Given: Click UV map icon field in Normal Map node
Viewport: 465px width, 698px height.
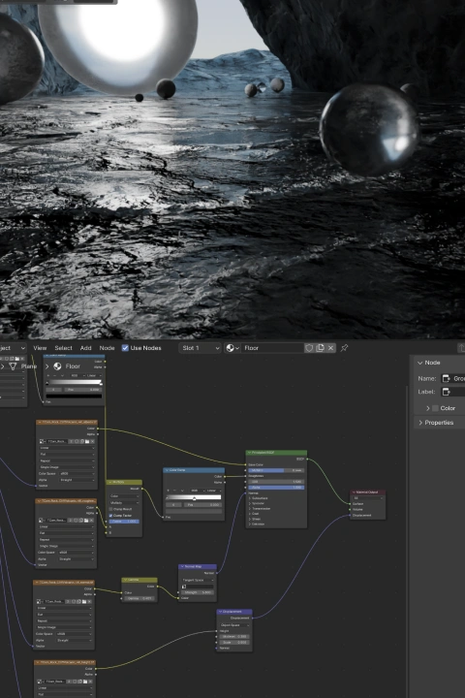Looking at the screenshot, I should (197, 587).
